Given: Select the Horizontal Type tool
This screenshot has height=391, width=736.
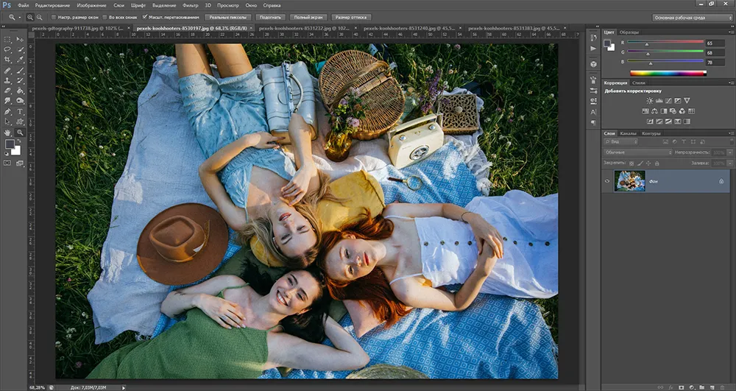Looking at the screenshot, I should tap(20, 112).
